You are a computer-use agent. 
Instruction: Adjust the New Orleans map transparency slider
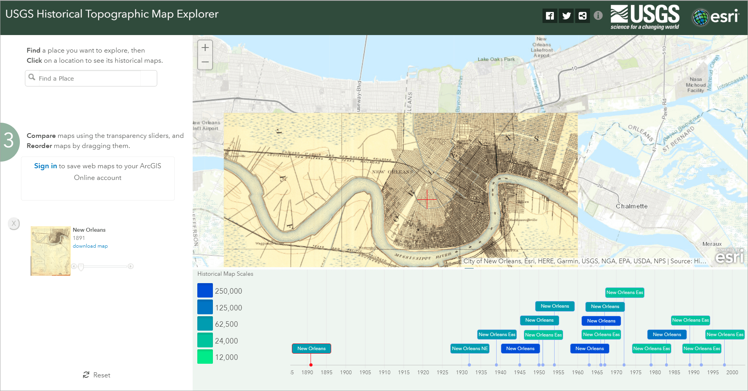[x=81, y=266]
